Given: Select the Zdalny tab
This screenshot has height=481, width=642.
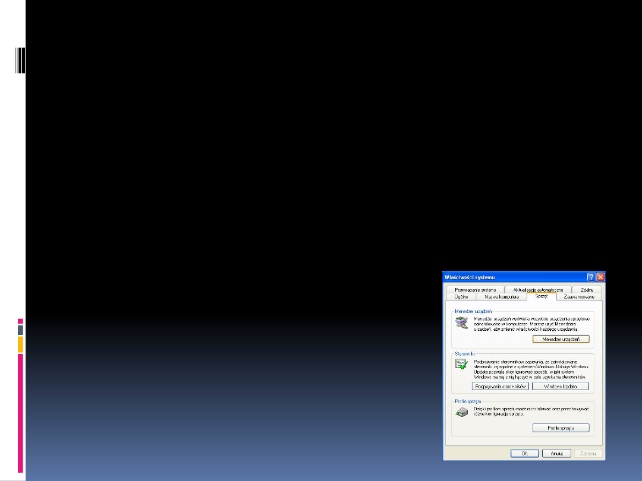Looking at the screenshot, I should click(x=586, y=289).
